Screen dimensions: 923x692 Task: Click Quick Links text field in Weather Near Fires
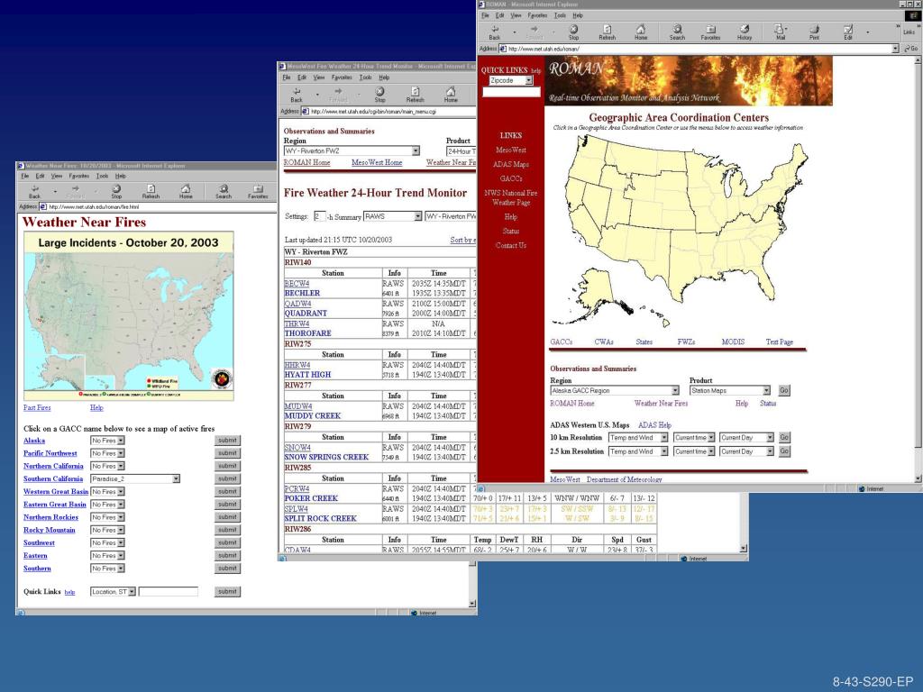[x=169, y=592]
